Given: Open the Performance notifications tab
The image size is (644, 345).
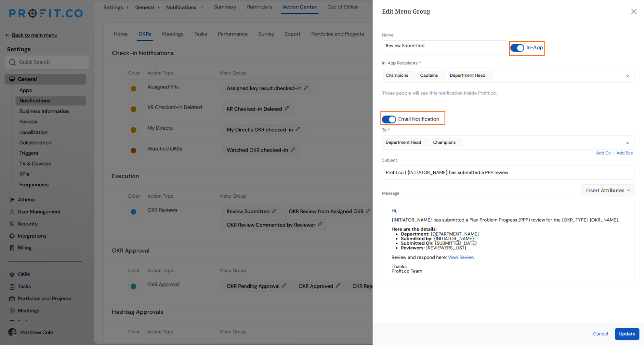Looking at the screenshot, I should coord(233,34).
